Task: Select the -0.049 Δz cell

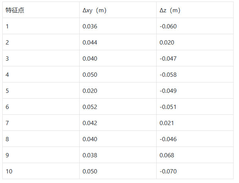Action: [x=168, y=91]
